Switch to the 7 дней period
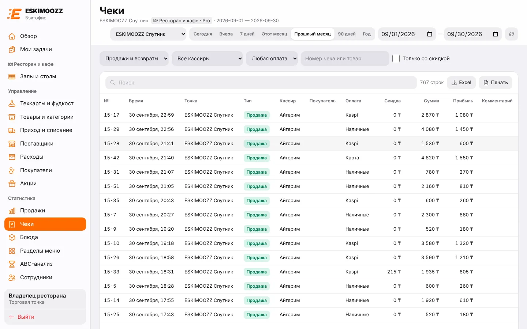This screenshot has width=527, height=329. tap(247, 34)
